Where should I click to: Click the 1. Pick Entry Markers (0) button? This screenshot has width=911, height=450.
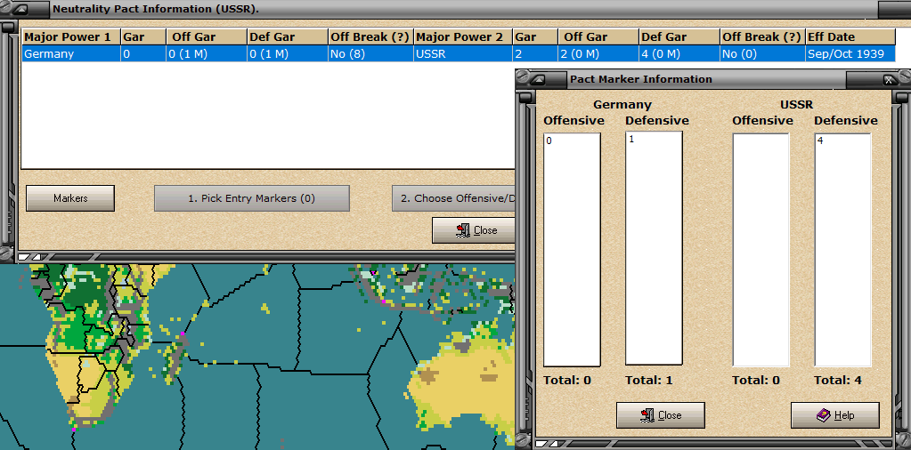251,198
